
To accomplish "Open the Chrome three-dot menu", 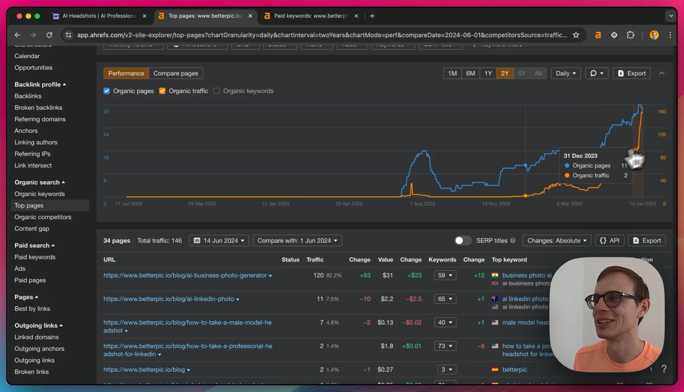I will (x=670, y=35).
